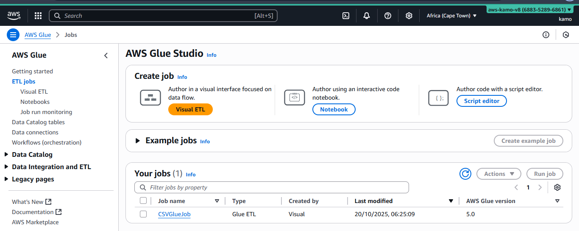The height and width of the screenshot is (231, 579).
Task: Launch CloudShell from the top bar
Action: 346,16
